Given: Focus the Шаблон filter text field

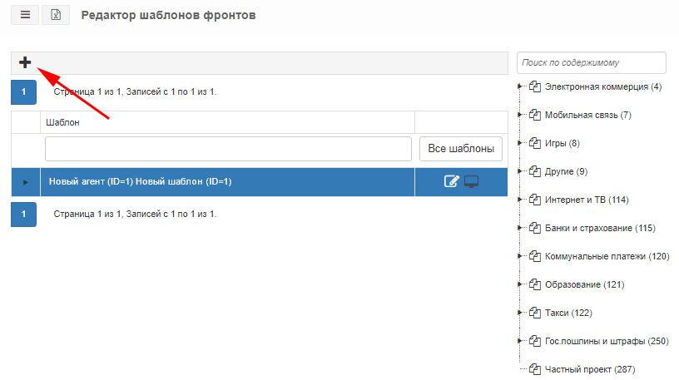Looking at the screenshot, I should (228, 149).
